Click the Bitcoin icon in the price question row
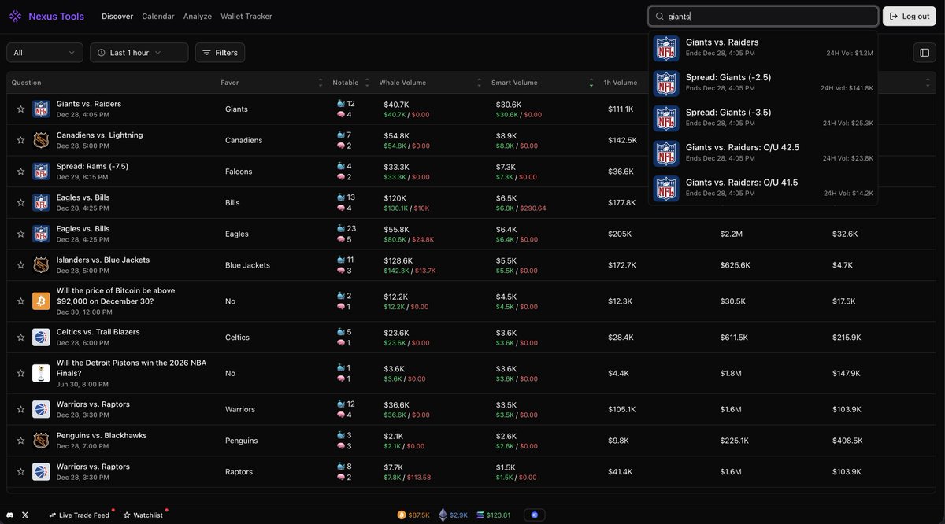 [41, 301]
